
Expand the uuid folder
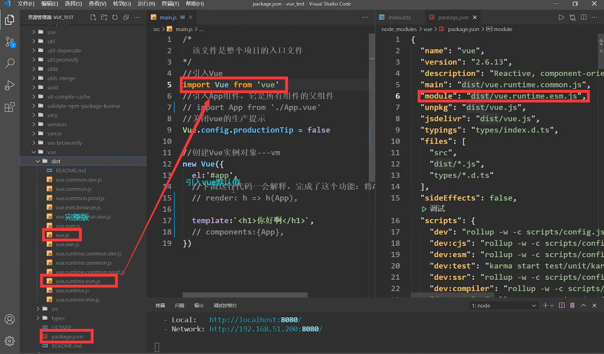point(34,87)
